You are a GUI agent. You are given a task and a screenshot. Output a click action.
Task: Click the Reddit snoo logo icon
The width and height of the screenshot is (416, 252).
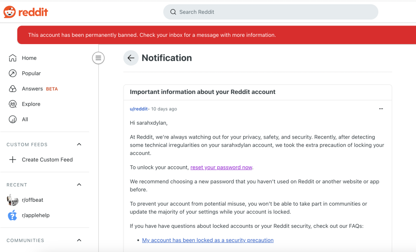[10, 12]
